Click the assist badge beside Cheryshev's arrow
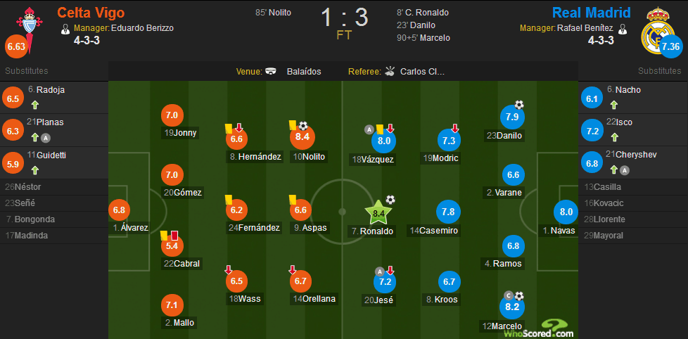The width and height of the screenshot is (688, 339). pyautogui.click(x=625, y=171)
